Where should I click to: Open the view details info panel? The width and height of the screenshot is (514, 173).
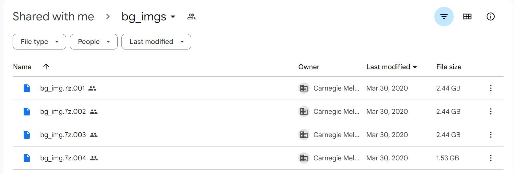click(490, 16)
